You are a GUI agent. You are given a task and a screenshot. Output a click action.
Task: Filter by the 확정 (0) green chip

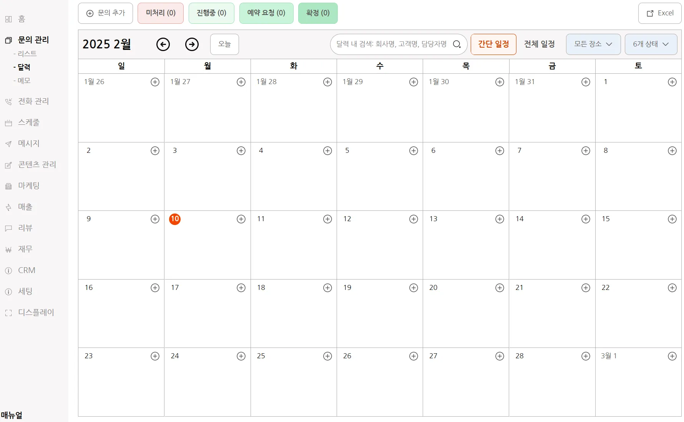click(317, 13)
